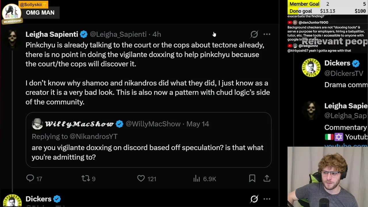Image resolution: width=368 pixels, height=207 pixels.
Task: Open the @WillyMacShow handle in quoted tweet
Action: [153, 124]
